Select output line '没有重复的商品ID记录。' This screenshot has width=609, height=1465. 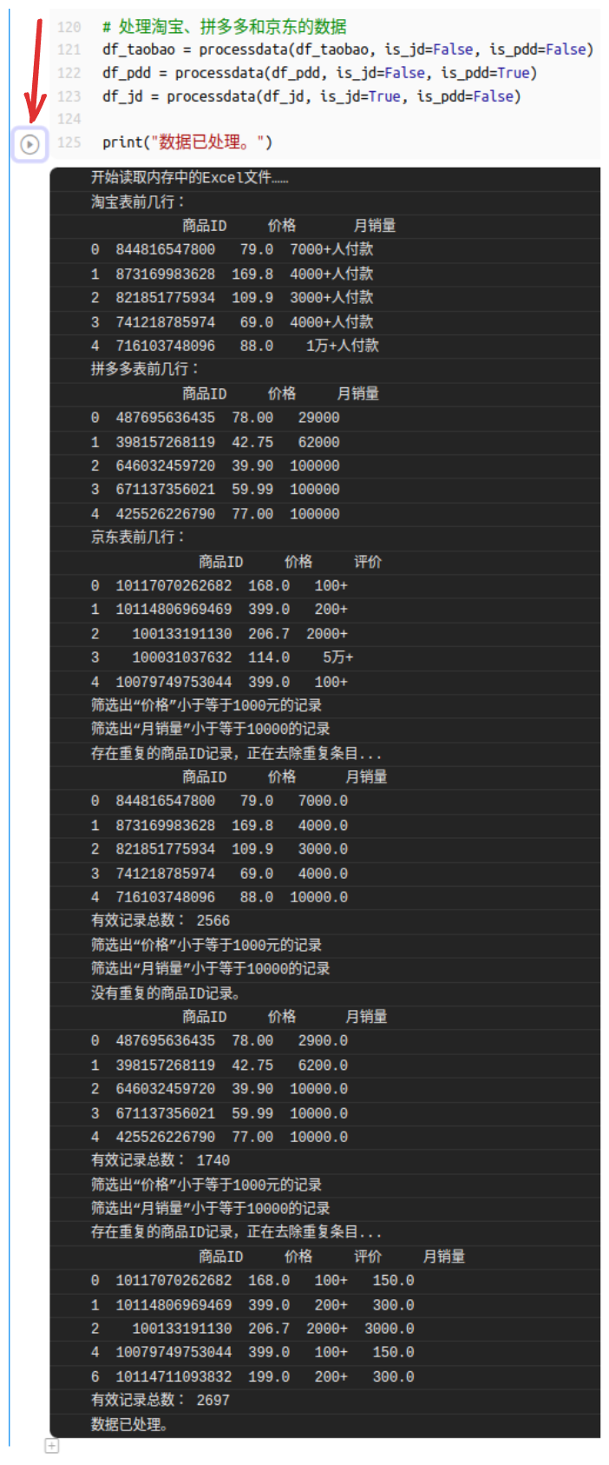pyautogui.click(x=167, y=993)
